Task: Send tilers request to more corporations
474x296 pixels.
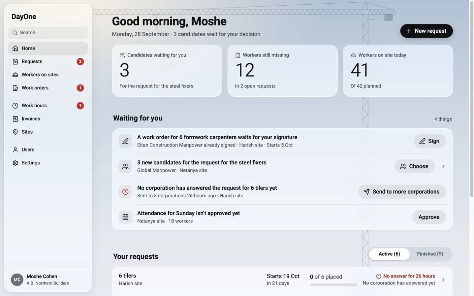Action: pyautogui.click(x=402, y=192)
